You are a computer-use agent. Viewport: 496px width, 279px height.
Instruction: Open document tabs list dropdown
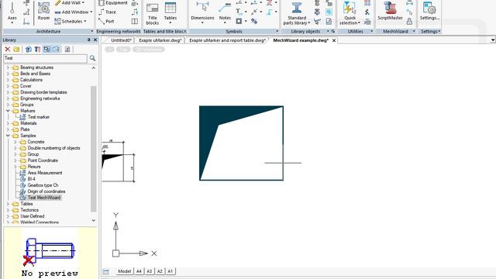point(493,40)
